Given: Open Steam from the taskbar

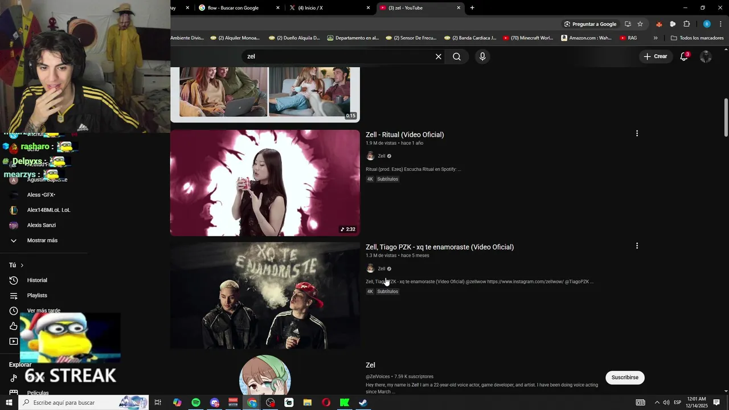Looking at the screenshot, I should [x=363, y=403].
